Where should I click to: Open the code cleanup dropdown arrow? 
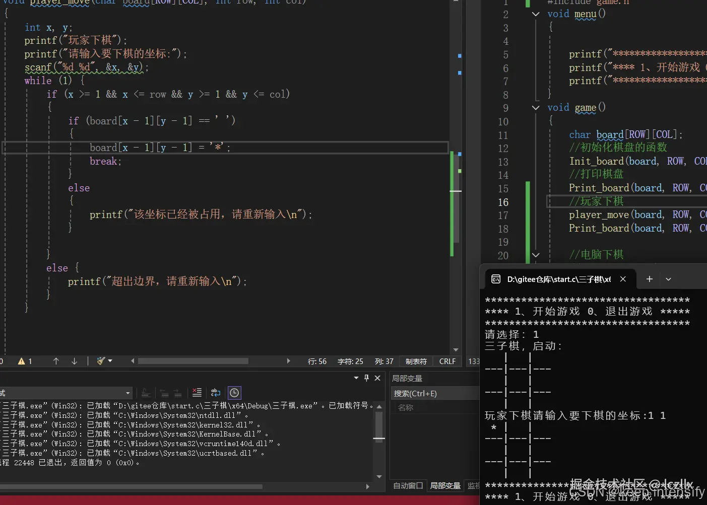pos(110,361)
